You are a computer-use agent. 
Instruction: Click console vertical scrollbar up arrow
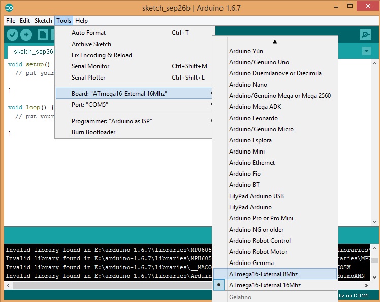[x=374, y=248]
